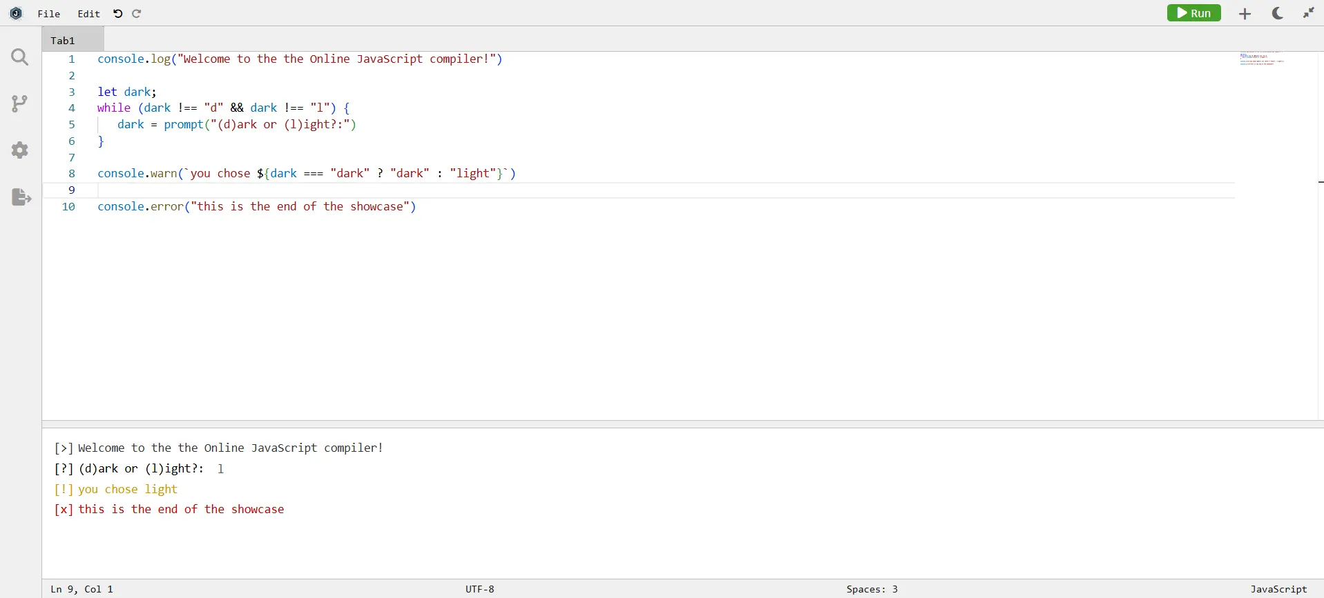Screen dimensions: 1324x598
Task: Open the Edit menu
Action: 89,14
